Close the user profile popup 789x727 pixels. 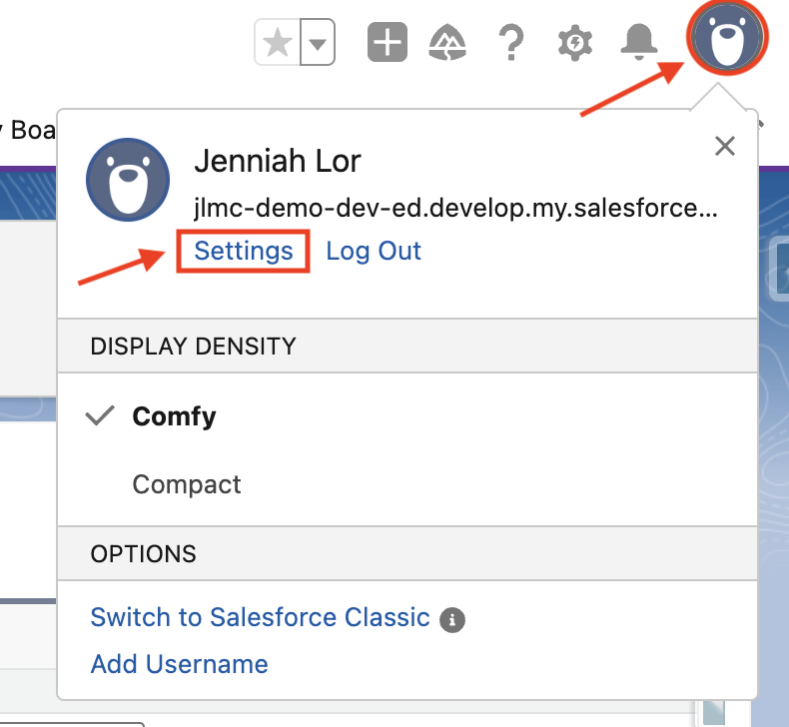tap(725, 147)
